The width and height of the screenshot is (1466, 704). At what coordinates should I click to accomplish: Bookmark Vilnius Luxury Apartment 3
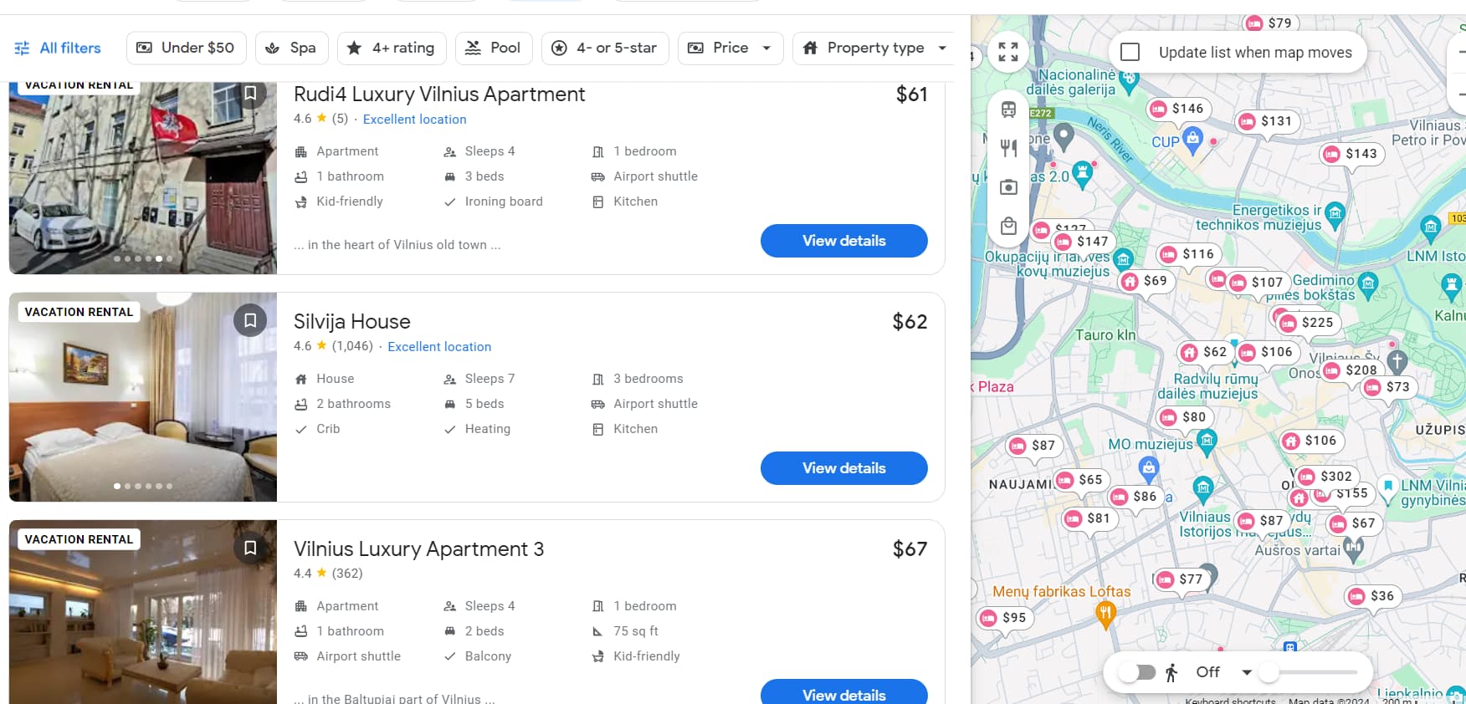point(249,548)
